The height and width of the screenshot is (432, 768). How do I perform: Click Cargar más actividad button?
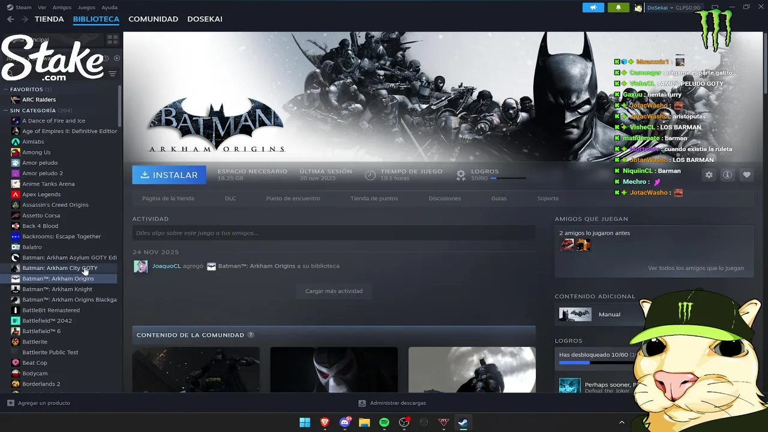coord(334,291)
